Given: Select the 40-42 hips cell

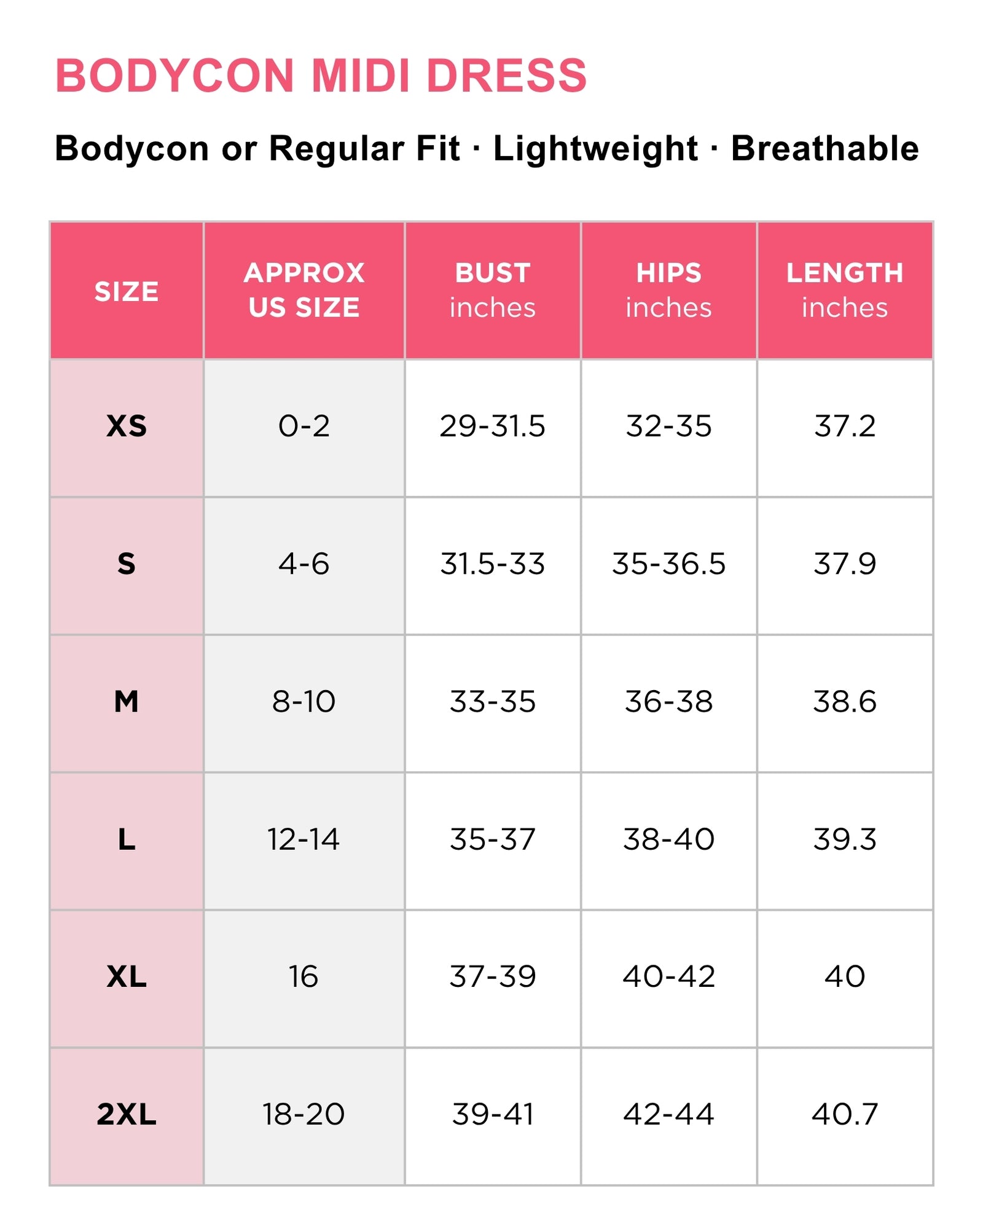Looking at the screenshot, I should (669, 978).
